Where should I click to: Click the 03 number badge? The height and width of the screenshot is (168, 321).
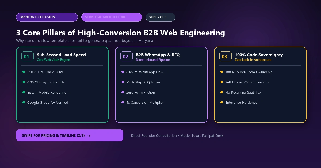[225, 57]
